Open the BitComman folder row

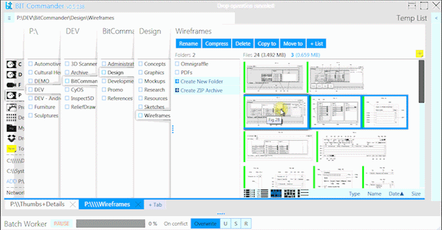pyautogui.click(x=81, y=81)
